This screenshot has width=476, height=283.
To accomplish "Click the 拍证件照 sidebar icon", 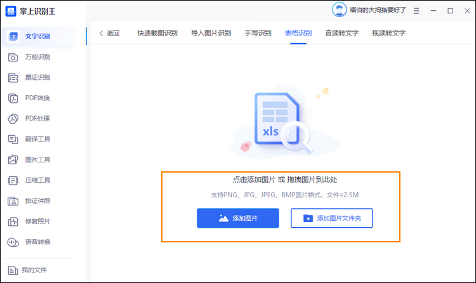I will click(13, 201).
